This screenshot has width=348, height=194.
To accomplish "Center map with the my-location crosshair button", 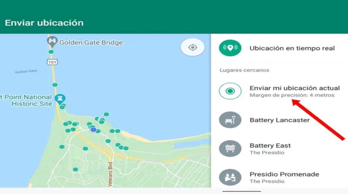I will (192, 48).
